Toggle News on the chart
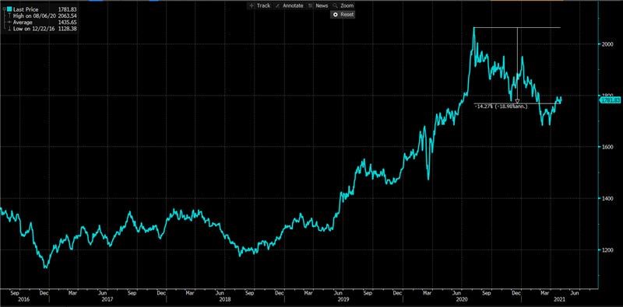623x307 pixels. tap(318, 5)
